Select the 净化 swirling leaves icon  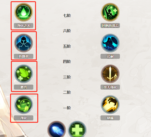point(24,105)
